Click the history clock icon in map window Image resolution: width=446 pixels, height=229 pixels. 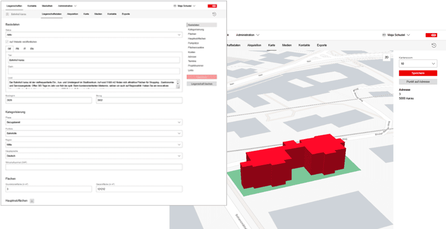click(434, 45)
